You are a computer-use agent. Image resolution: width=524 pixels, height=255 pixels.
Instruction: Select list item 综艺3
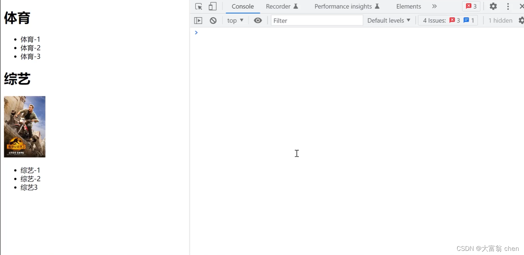click(29, 187)
